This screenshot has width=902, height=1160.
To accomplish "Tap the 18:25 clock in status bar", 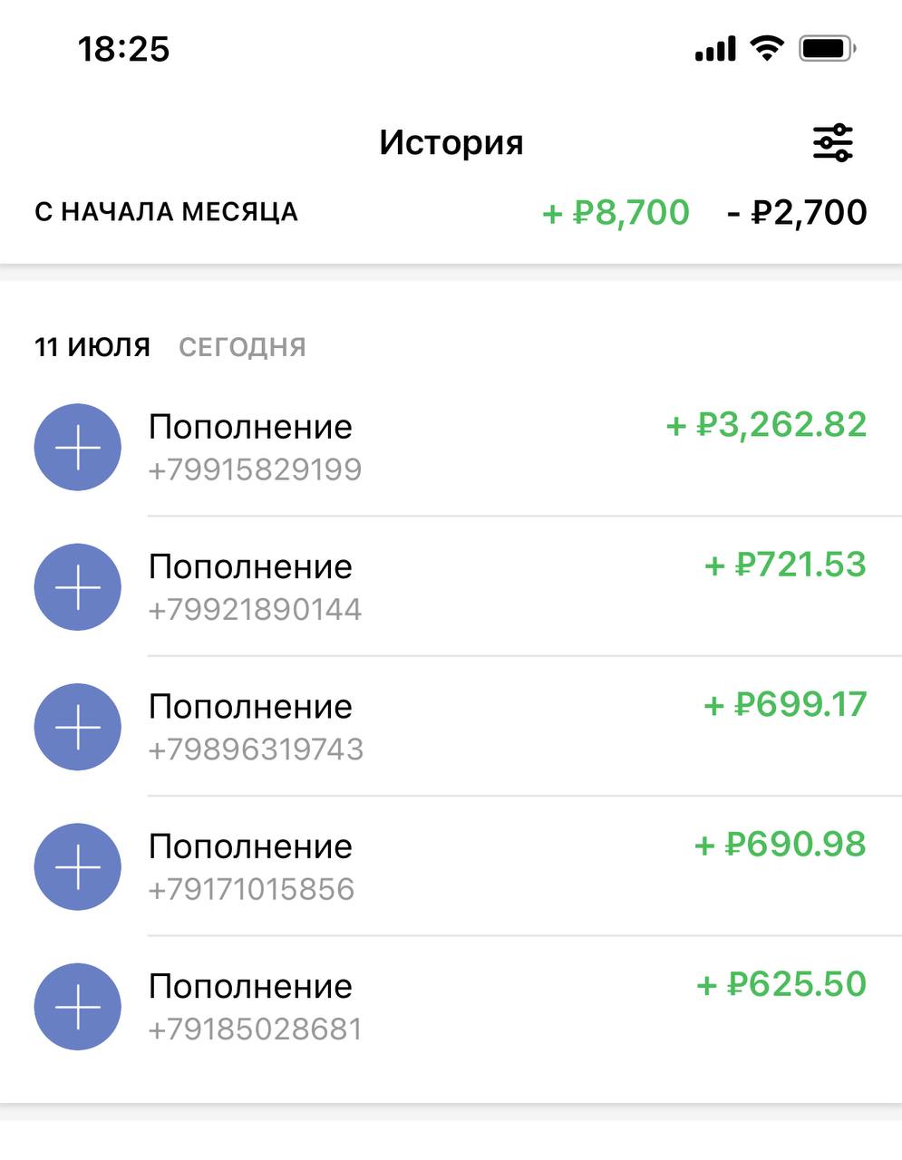I will click(123, 48).
